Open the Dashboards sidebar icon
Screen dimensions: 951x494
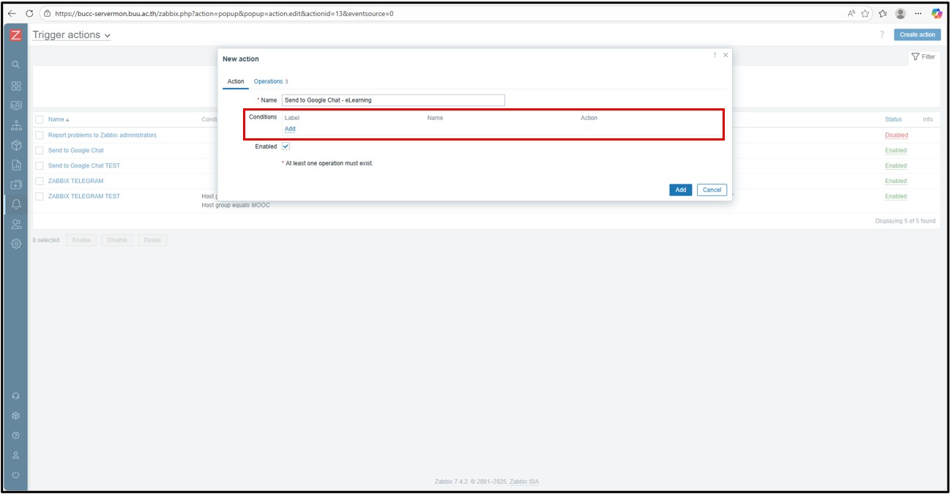pos(16,86)
